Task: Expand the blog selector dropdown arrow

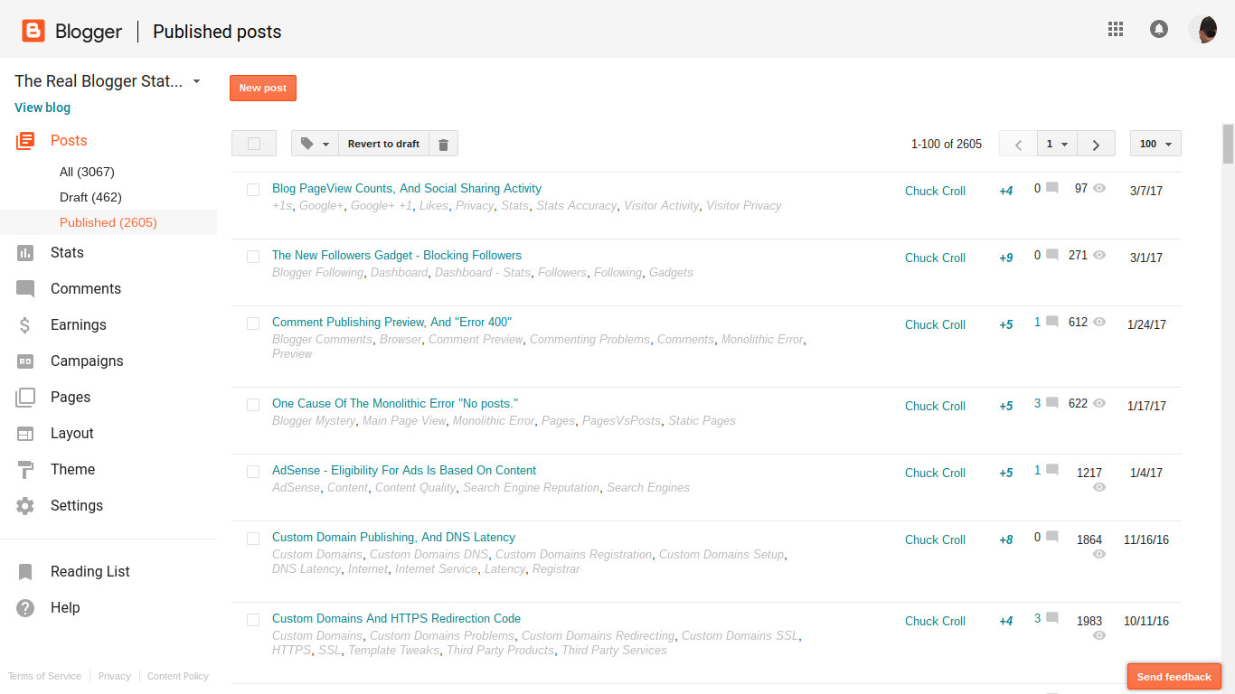Action: click(x=196, y=81)
